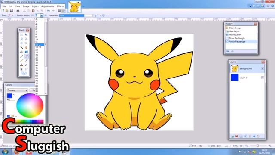Toggle Layers window icon top right

[258, 6]
